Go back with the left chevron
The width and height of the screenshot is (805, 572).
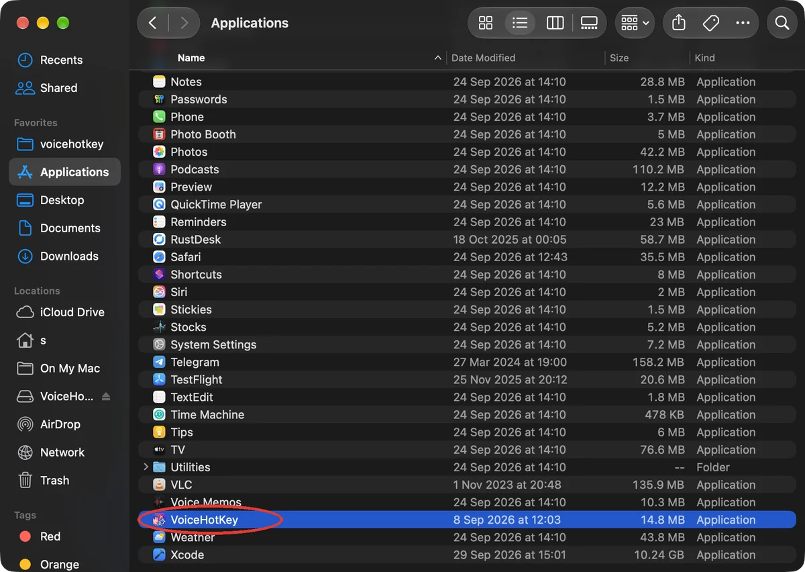(x=153, y=23)
